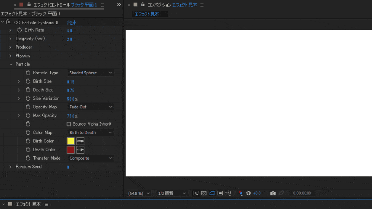Toggle Size Variation stopwatch
Screen dimensions: 372x209
coord(28,98)
